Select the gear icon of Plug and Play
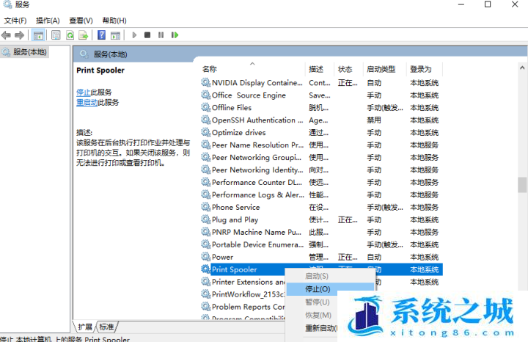Screen dimensions: 528x342 pyautogui.click(x=206, y=219)
